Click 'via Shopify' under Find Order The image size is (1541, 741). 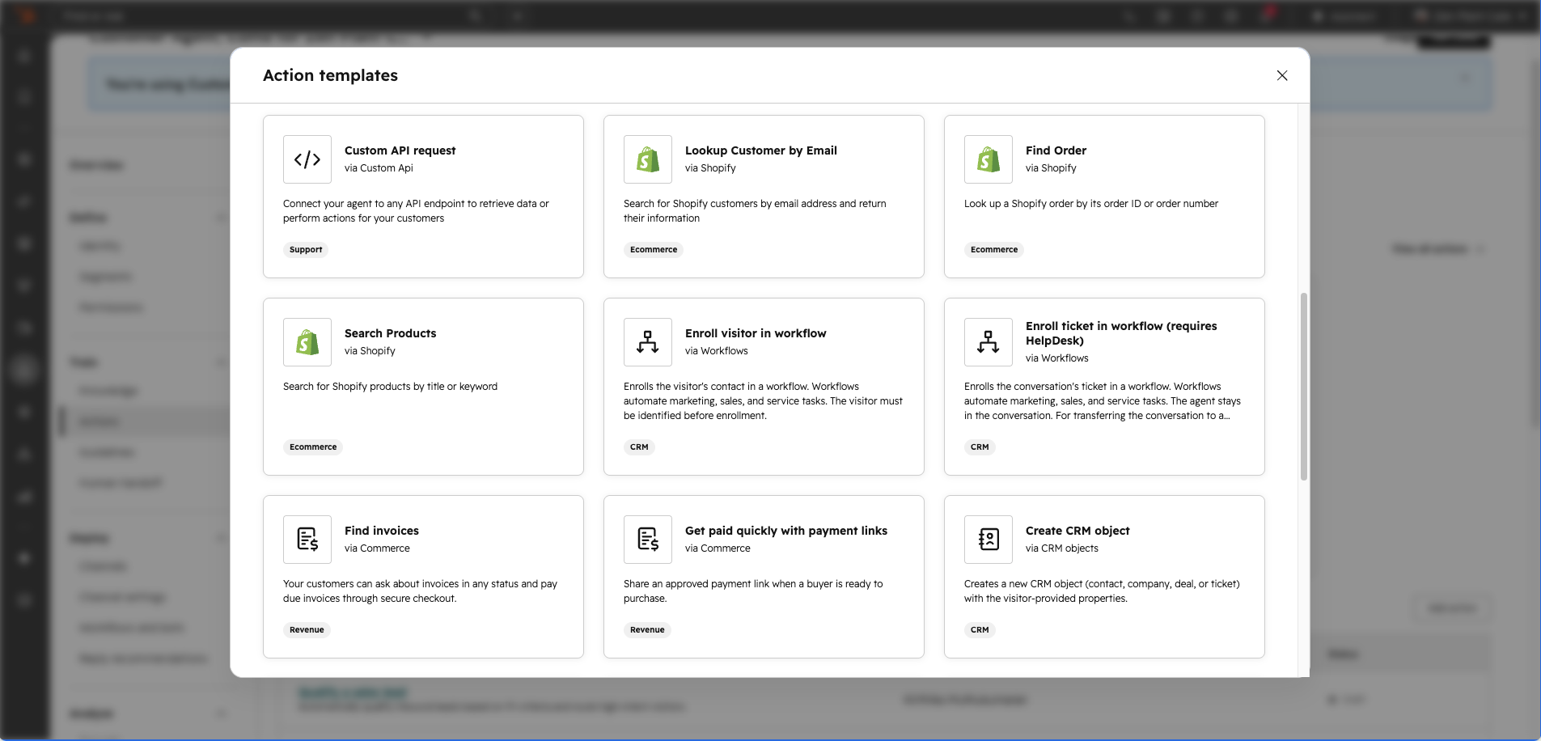1051,168
